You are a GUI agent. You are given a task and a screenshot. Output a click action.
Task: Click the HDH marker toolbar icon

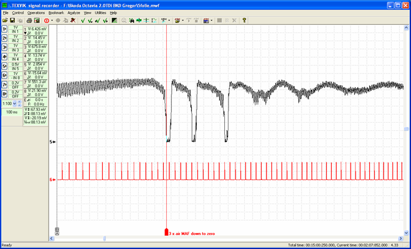tap(164, 20)
